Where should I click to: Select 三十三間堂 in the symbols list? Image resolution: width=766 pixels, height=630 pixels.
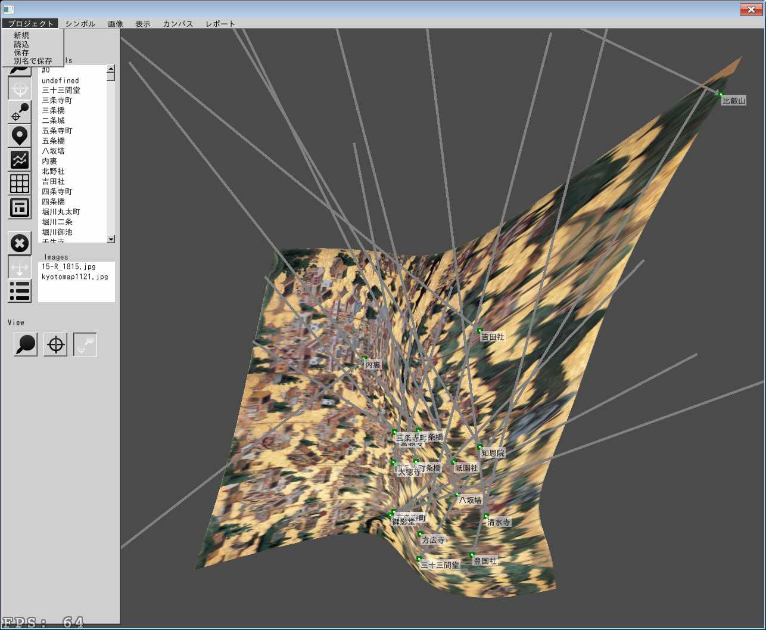click(x=72, y=91)
